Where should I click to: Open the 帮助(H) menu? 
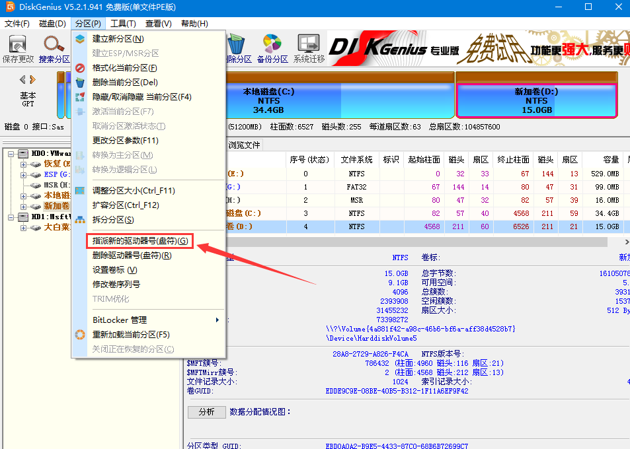tap(194, 24)
